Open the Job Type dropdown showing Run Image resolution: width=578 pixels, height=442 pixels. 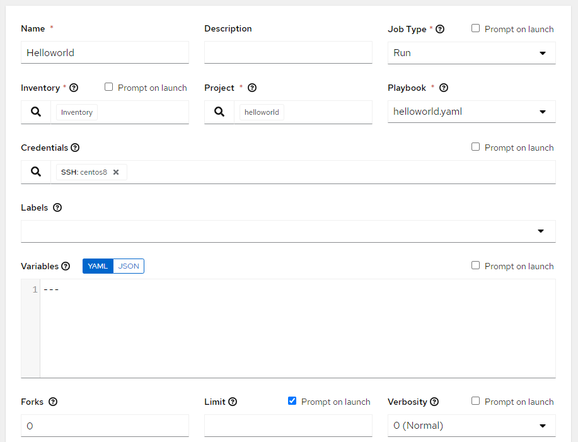point(471,53)
